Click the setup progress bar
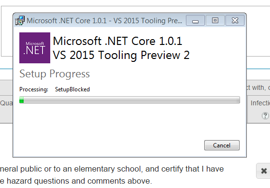The height and width of the screenshot is (188, 270). point(129,100)
